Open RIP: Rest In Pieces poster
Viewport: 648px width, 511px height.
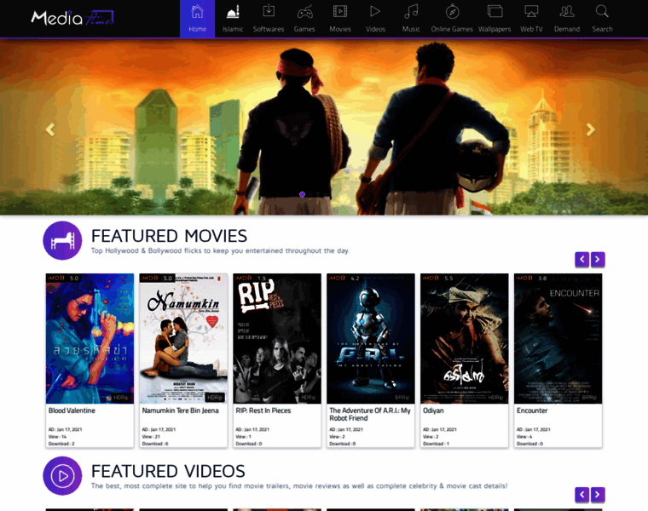click(277, 338)
